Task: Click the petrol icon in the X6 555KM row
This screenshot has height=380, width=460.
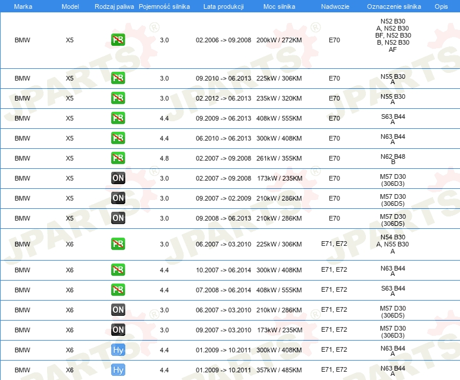Action: (118, 290)
